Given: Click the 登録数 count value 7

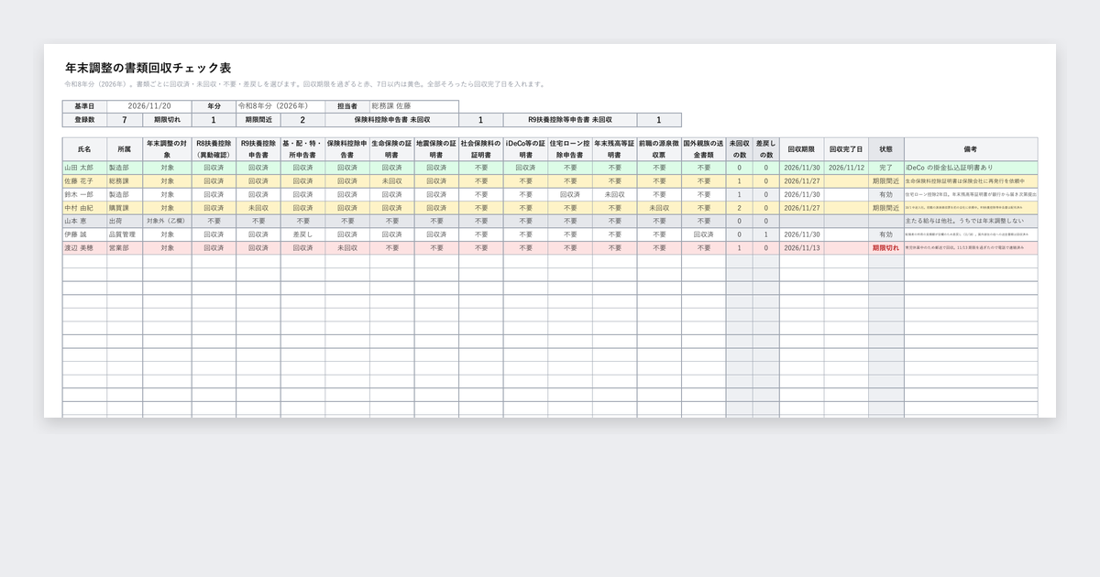Looking at the screenshot, I should (125, 120).
